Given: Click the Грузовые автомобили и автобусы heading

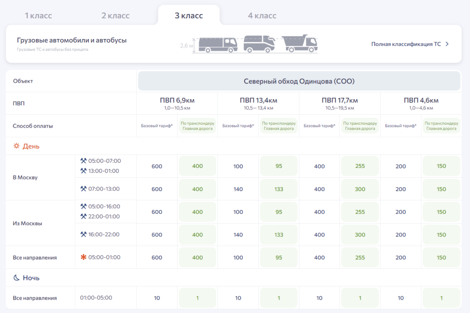Looking at the screenshot, I should coord(72,40).
